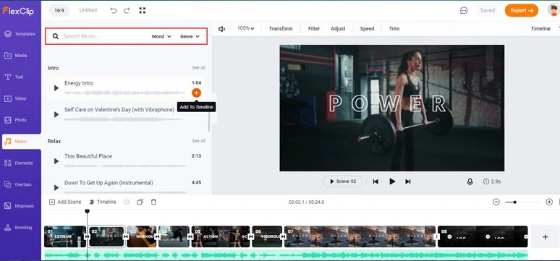Expand the Genre filter dropdown

pos(190,36)
